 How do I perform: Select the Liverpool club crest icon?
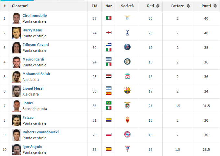click(x=127, y=76)
